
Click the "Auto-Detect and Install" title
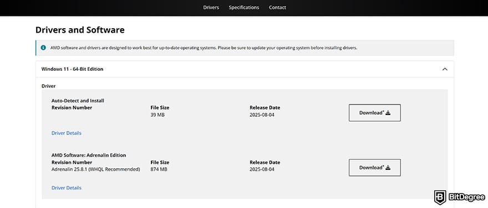[78, 101]
